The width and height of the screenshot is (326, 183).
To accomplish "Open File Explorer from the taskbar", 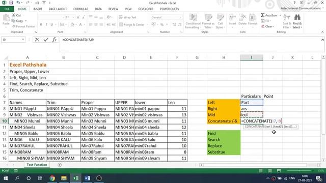I will click(64, 178).
